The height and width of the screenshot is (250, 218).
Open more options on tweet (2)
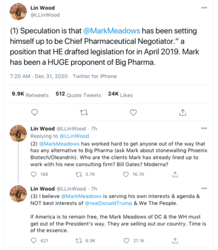click(x=204, y=129)
